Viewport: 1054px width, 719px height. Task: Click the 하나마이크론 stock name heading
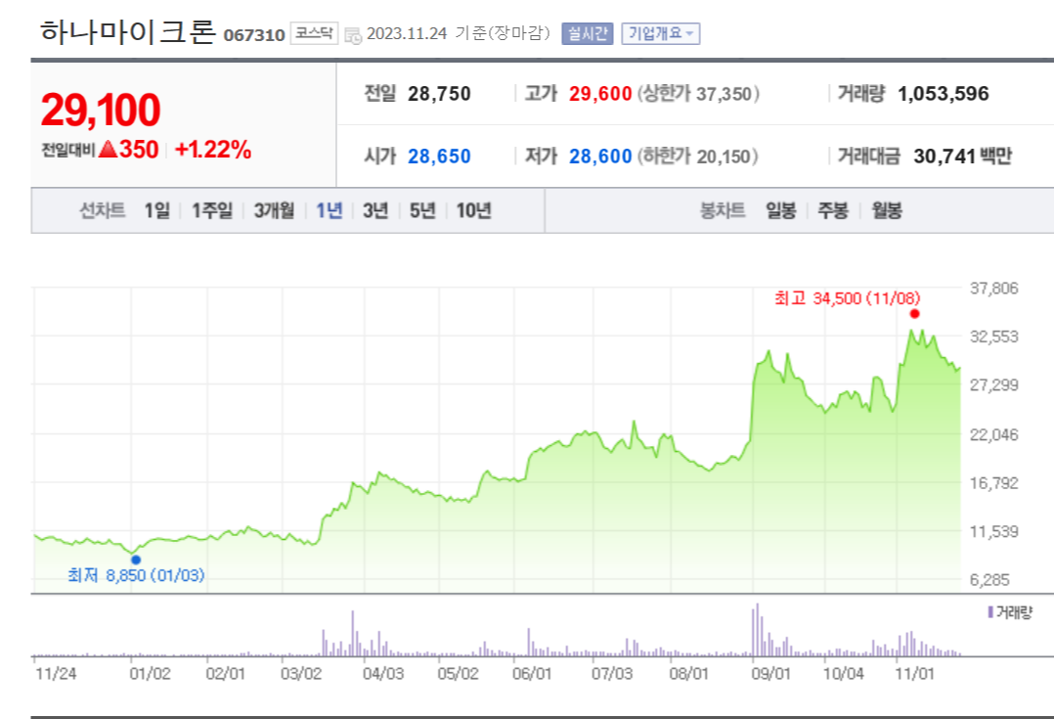128,31
